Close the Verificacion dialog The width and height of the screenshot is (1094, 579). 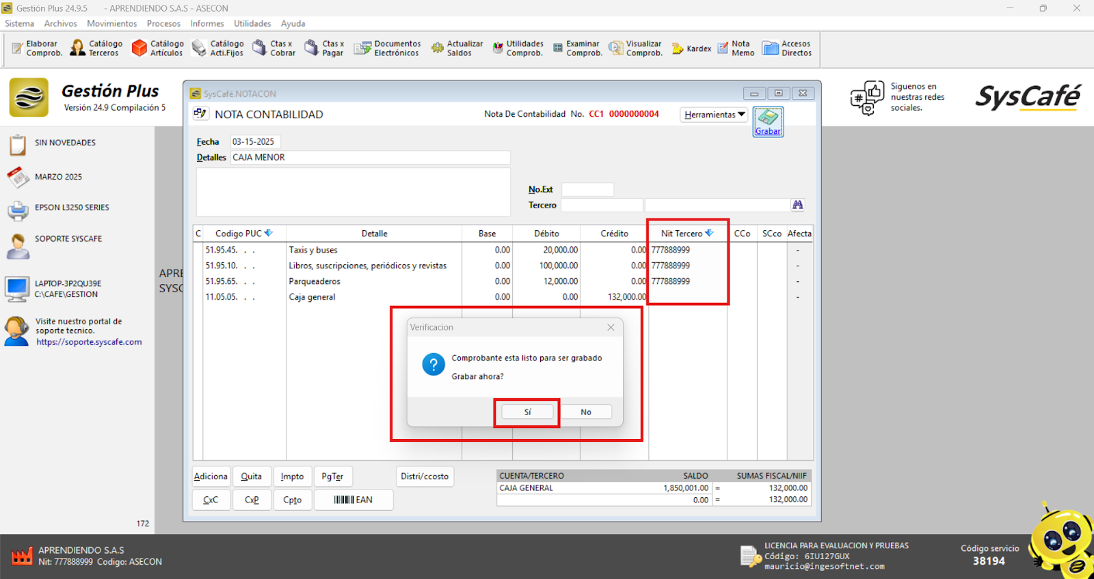click(x=611, y=328)
